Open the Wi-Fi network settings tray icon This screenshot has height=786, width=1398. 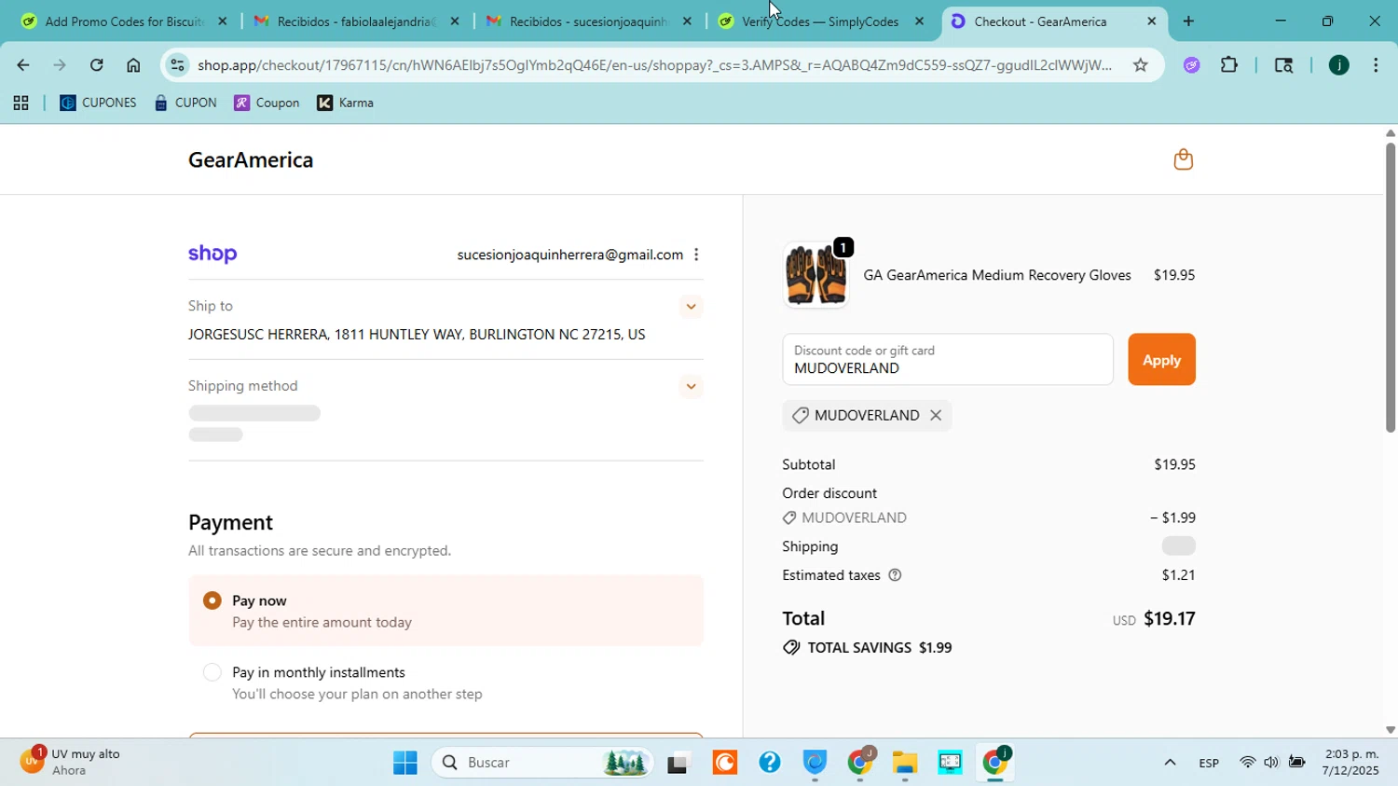(1247, 763)
